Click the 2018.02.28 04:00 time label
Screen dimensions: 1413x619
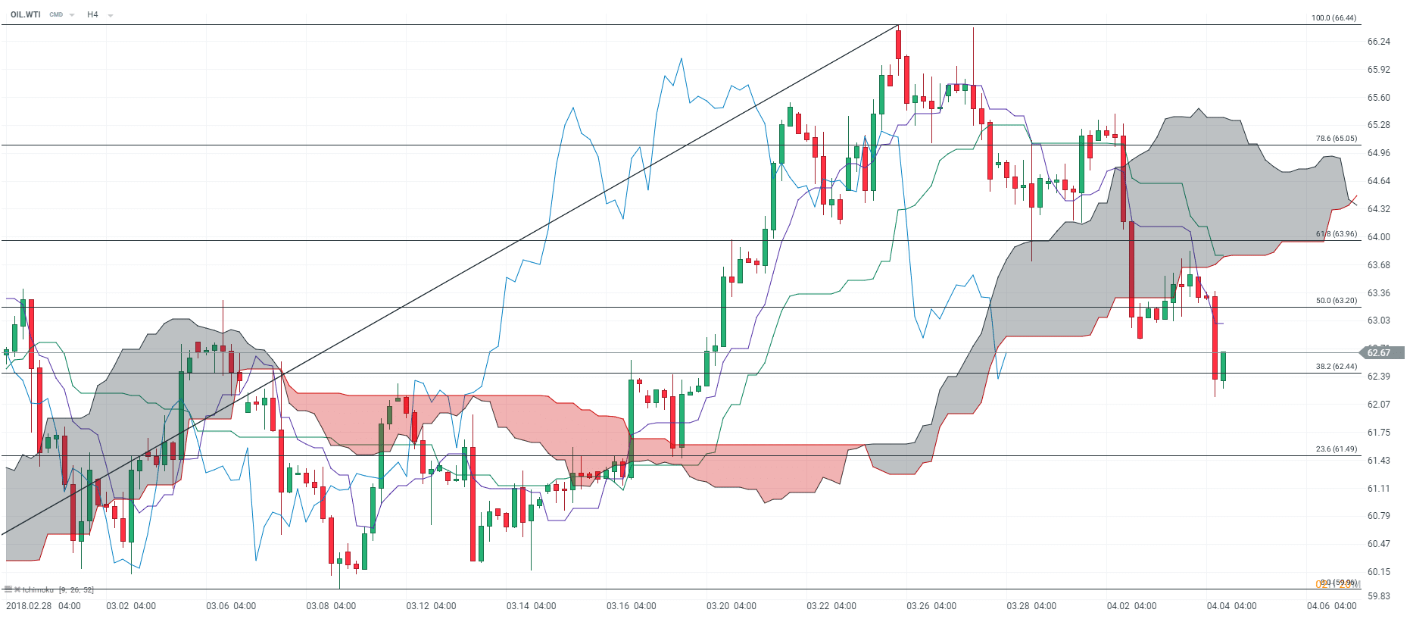[x=43, y=606]
